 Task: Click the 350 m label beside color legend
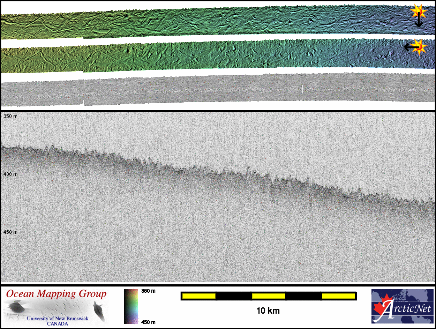click(148, 291)
